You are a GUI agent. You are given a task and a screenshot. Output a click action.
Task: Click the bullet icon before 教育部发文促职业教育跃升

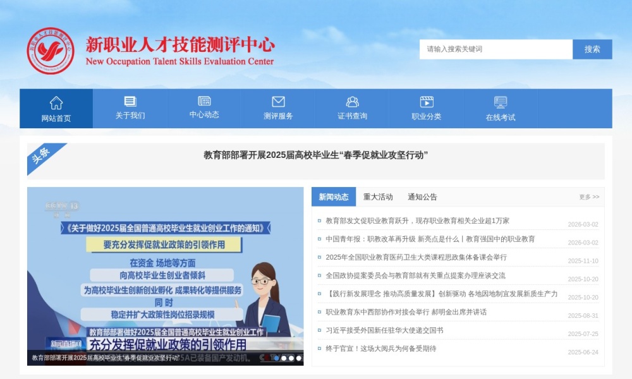[x=319, y=220]
